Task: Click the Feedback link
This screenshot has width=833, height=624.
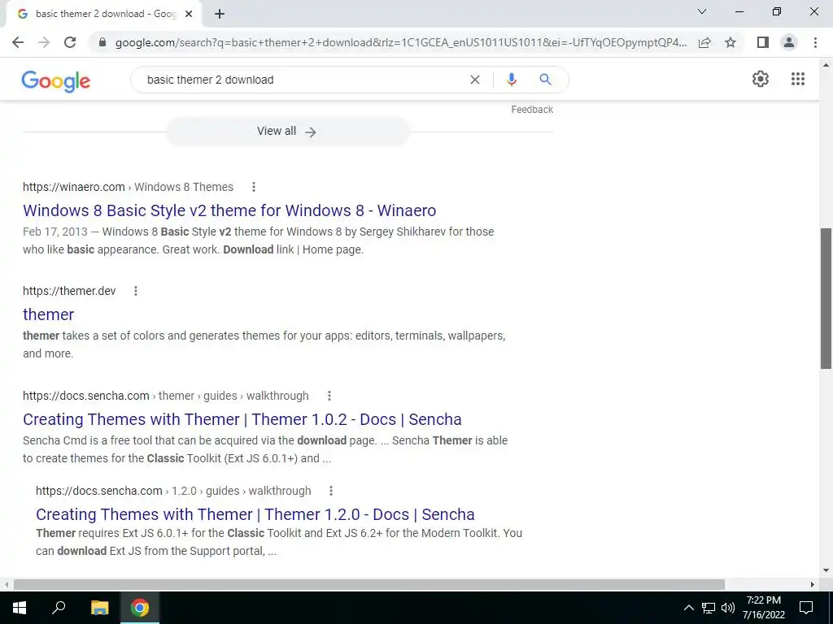Action: point(532,110)
